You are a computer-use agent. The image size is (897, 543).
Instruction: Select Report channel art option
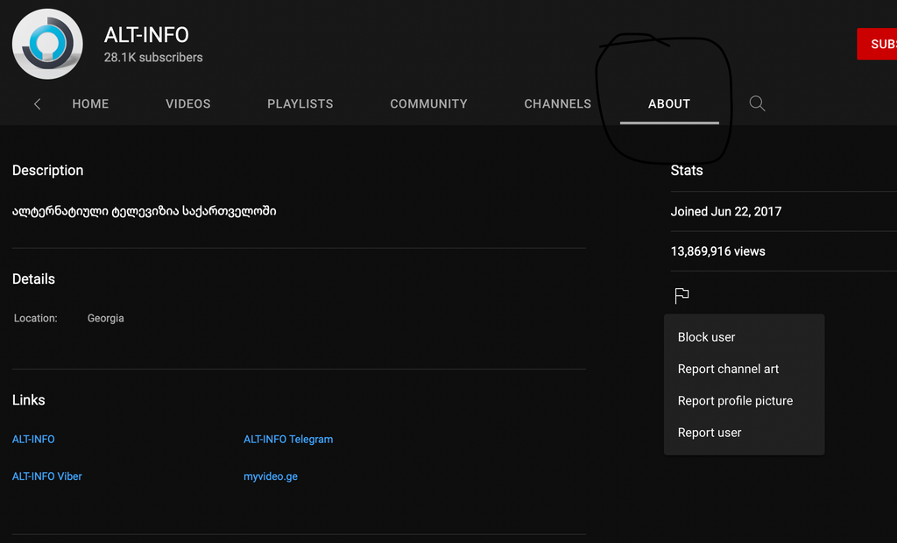point(728,369)
